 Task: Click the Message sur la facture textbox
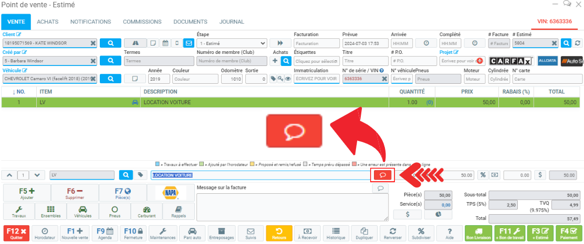(293, 207)
